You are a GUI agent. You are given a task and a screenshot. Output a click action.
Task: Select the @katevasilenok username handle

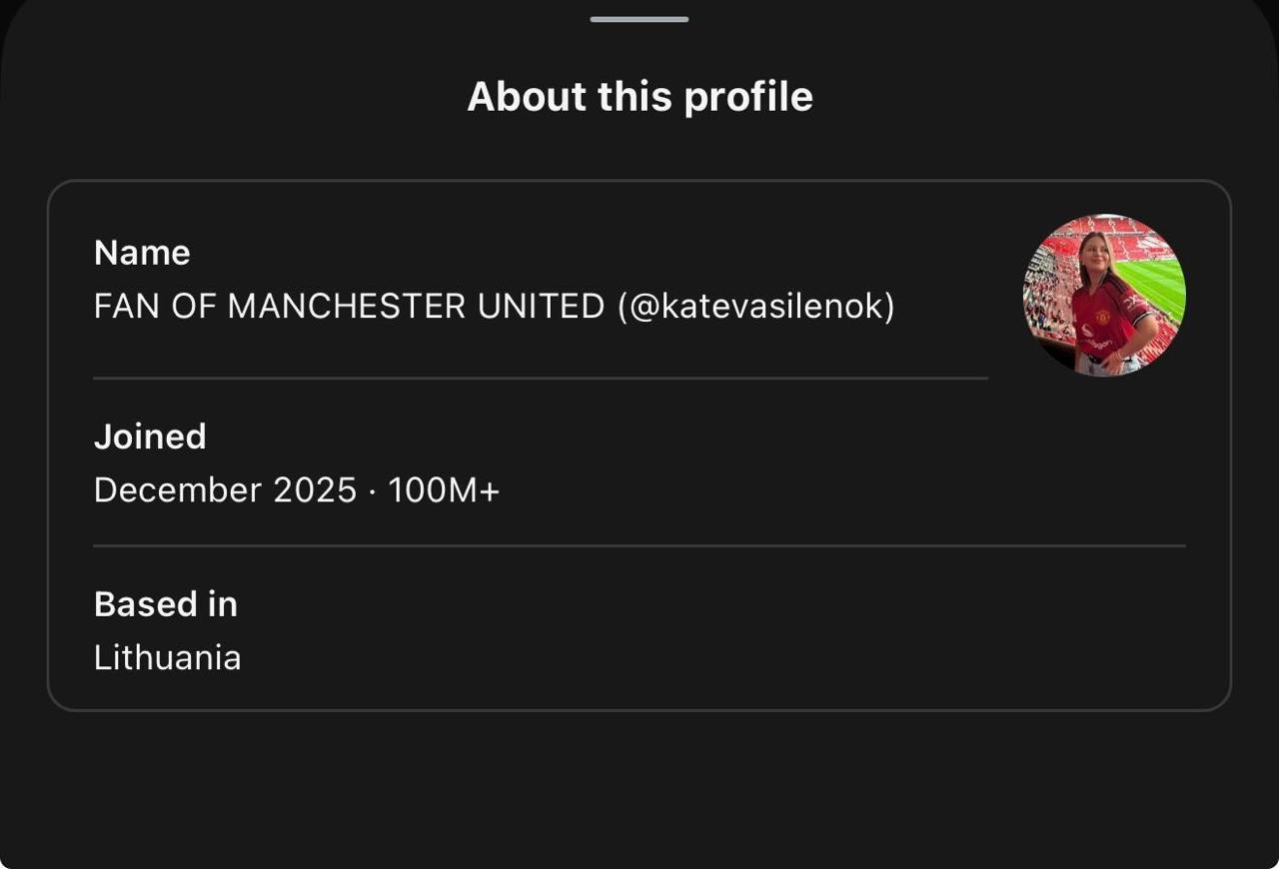756,307
